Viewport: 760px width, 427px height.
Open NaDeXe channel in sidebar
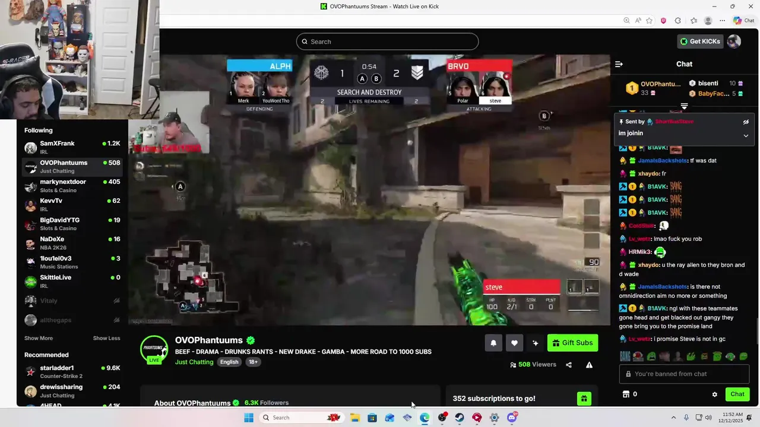coord(72,243)
